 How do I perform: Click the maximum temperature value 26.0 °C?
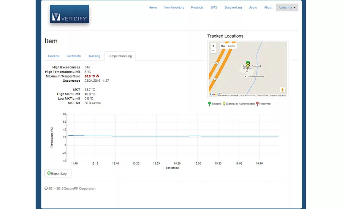click(x=90, y=76)
